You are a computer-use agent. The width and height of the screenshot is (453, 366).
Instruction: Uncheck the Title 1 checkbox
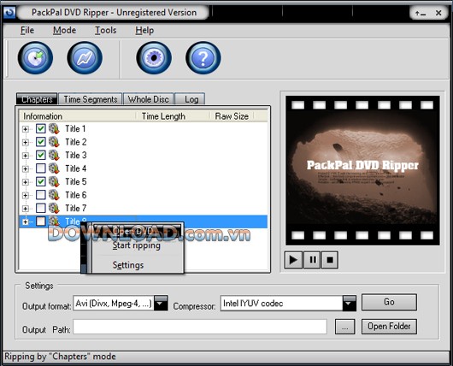tap(41, 128)
